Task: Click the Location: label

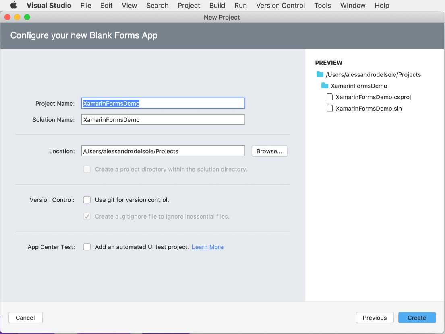Action: [x=62, y=151]
